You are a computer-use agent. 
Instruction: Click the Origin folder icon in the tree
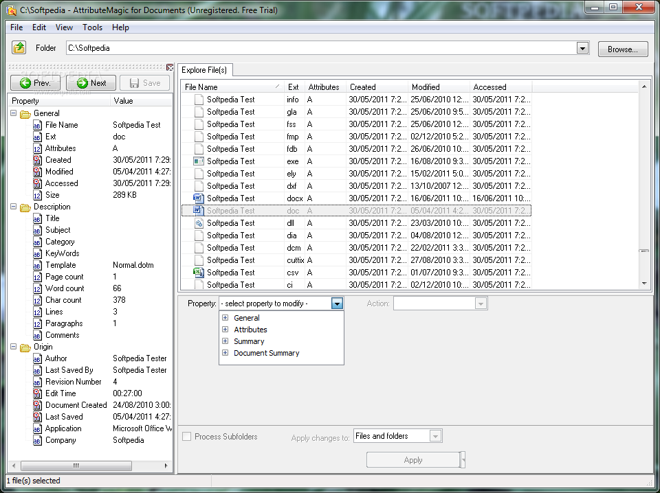(x=25, y=347)
